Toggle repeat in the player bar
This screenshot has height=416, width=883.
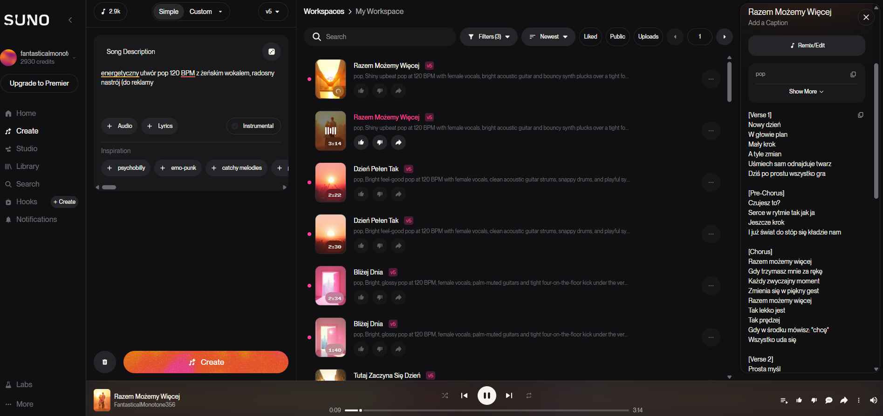pos(529,396)
